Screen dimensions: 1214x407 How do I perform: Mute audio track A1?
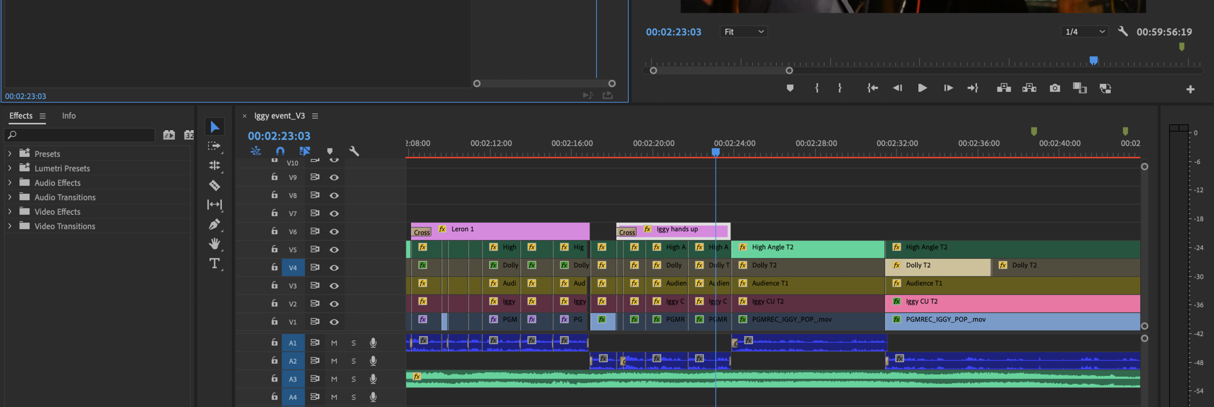(334, 343)
